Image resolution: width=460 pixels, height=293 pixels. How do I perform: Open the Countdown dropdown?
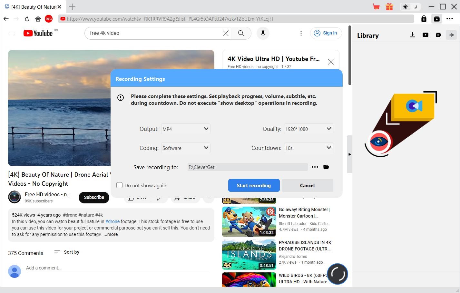(x=308, y=148)
